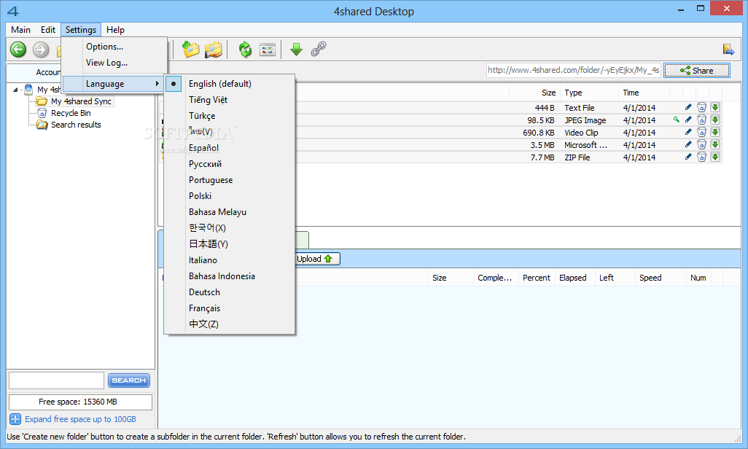Refresh folder with green arrows icon
Viewport: 748px width, 449px height.
(x=245, y=49)
